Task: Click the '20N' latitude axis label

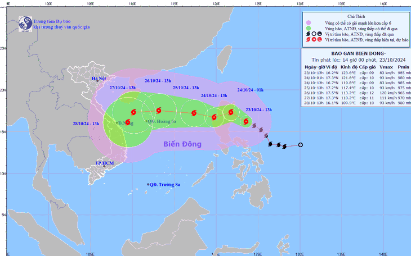Action: [3, 90]
